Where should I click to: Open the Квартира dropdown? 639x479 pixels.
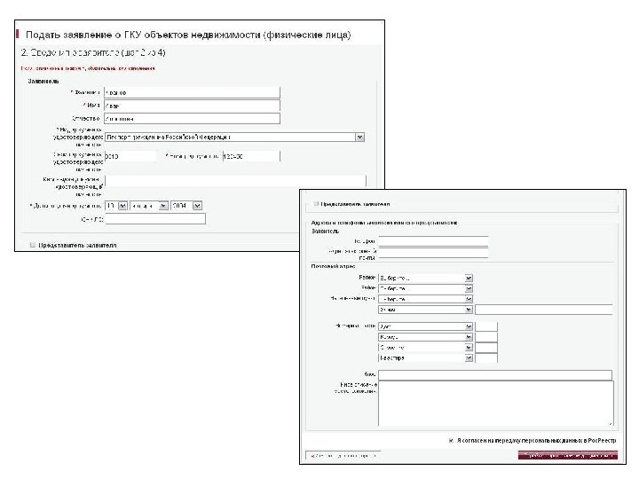click(x=425, y=358)
